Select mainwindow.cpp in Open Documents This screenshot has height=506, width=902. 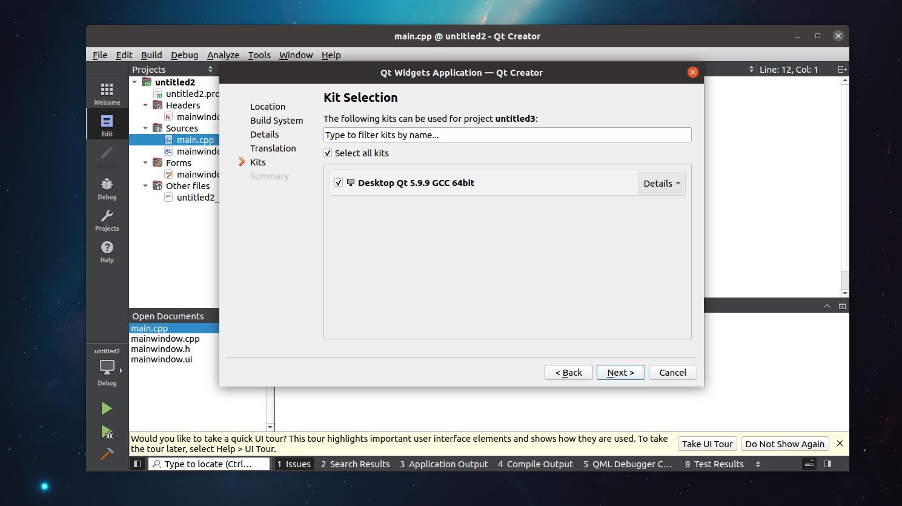point(165,338)
